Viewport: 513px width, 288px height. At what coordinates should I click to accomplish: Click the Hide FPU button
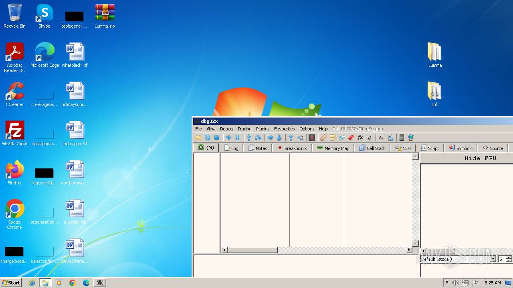pyautogui.click(x=480, y=158)
